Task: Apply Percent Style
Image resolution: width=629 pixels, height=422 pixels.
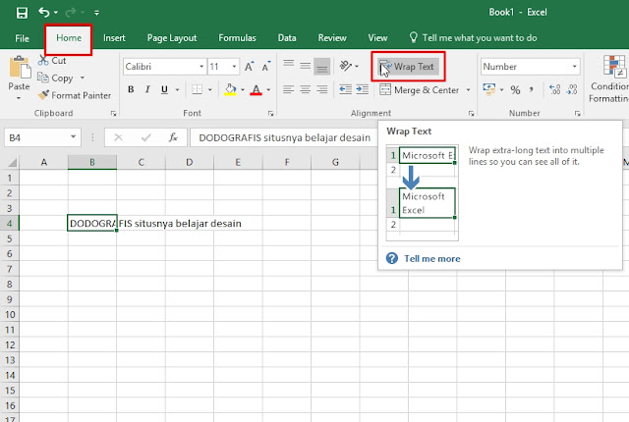Action: (x=515, y=89)
